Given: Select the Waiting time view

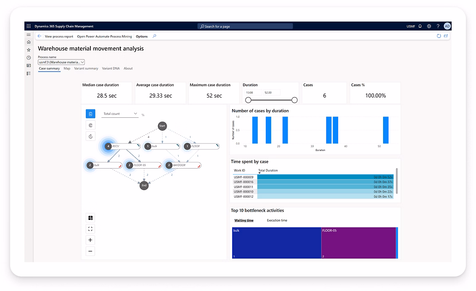Looking at the screenshot, I should (x=244, y=220).
